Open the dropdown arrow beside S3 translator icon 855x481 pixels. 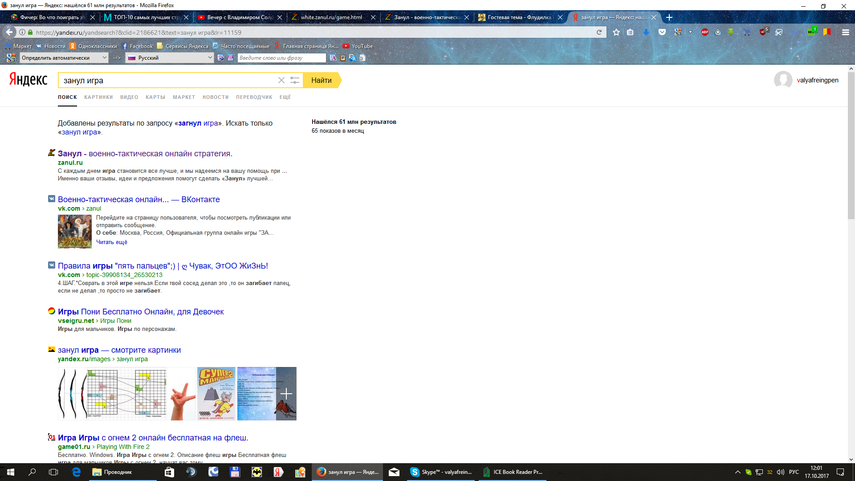(690, 32)
